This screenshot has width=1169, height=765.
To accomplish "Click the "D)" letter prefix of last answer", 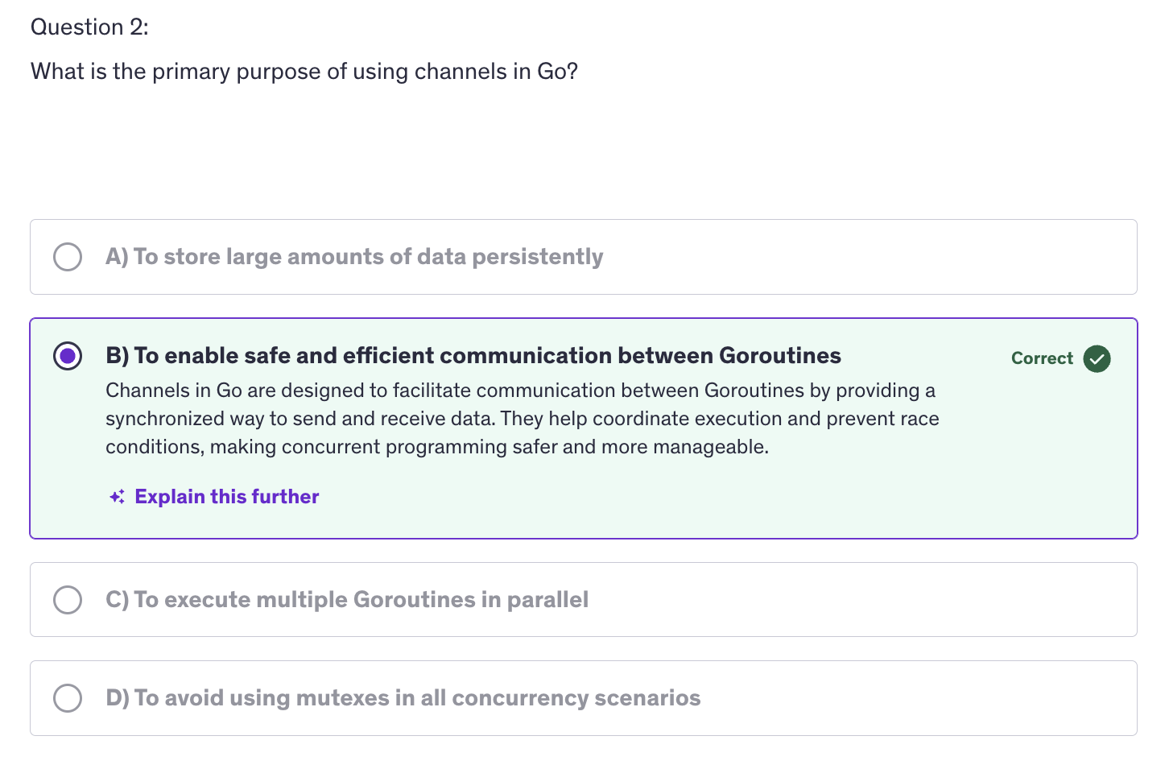I will coord(118,698).
